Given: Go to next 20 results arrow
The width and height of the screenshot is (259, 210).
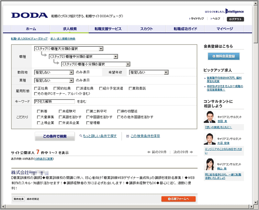Looking at the screenshot, I should point(191,152).
